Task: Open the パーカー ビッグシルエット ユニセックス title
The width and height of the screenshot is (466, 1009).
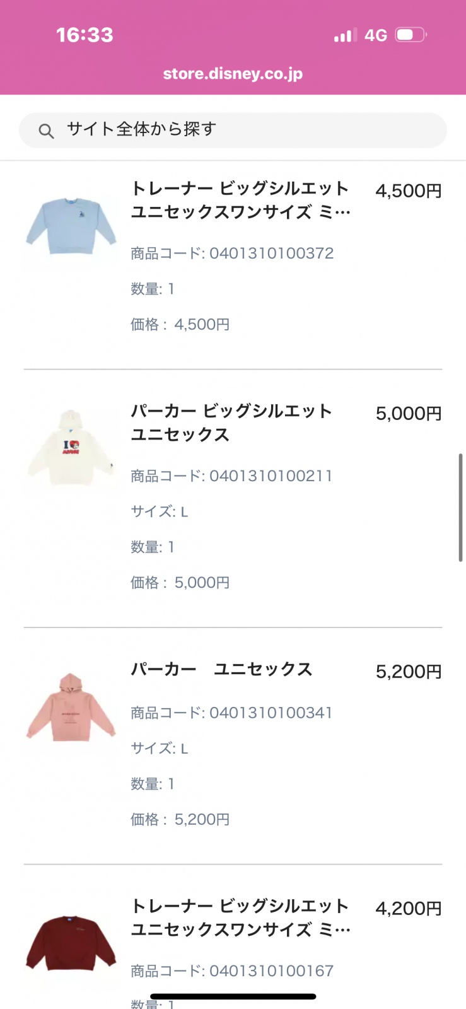Action: point(231,423)
